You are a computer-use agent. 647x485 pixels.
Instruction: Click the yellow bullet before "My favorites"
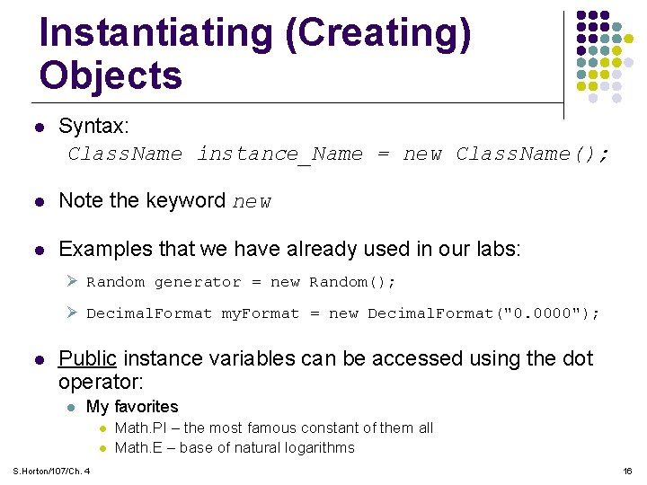[x=70, y=408]
